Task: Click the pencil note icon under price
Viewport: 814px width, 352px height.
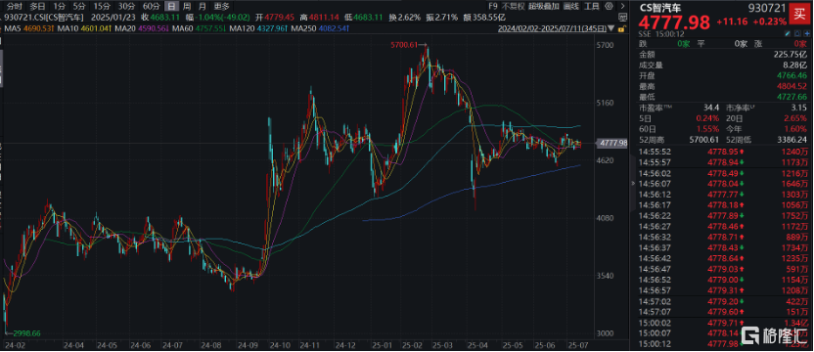Action: [788, 33]
